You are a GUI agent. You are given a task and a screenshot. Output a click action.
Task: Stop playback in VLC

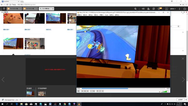click(85, 91)
